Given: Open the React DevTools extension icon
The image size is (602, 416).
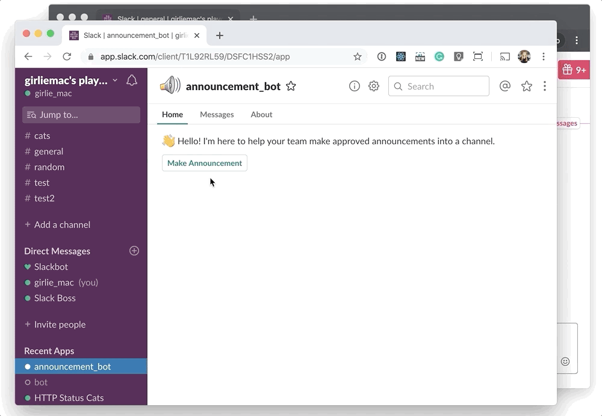Looking at the screenshot, I should [x=401, y=57].
